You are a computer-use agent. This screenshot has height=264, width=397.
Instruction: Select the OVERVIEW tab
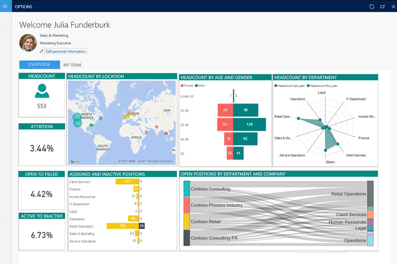pyautogui.click(x=39, y=64)
